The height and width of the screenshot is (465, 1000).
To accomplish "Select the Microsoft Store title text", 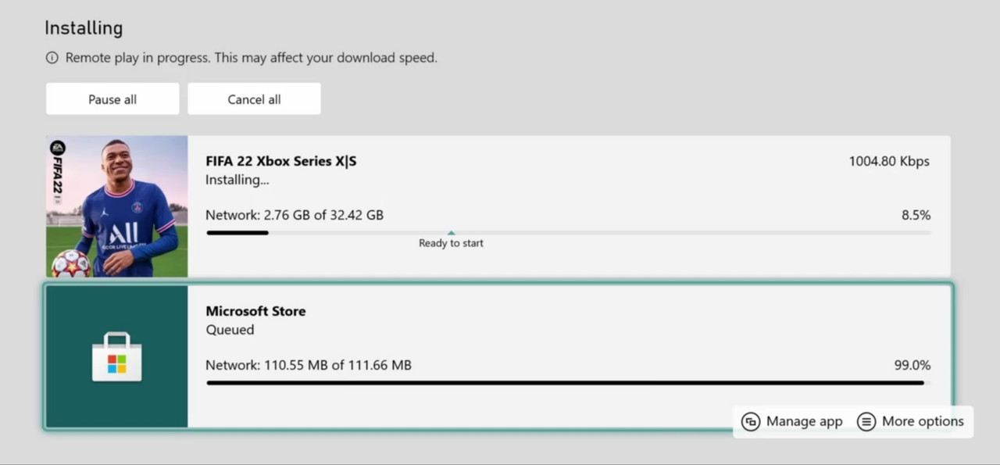I will point(255,311).
